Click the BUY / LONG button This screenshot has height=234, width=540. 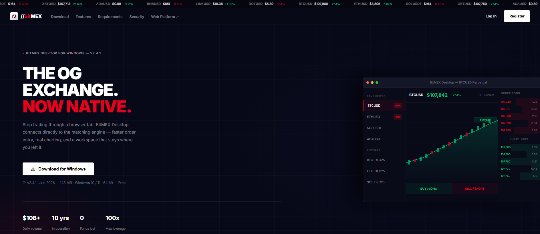click(x=429, y=189)
